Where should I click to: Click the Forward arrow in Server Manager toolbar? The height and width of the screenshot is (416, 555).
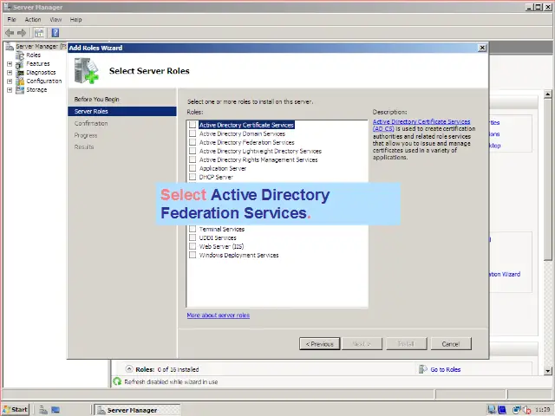tap(22, 33)
